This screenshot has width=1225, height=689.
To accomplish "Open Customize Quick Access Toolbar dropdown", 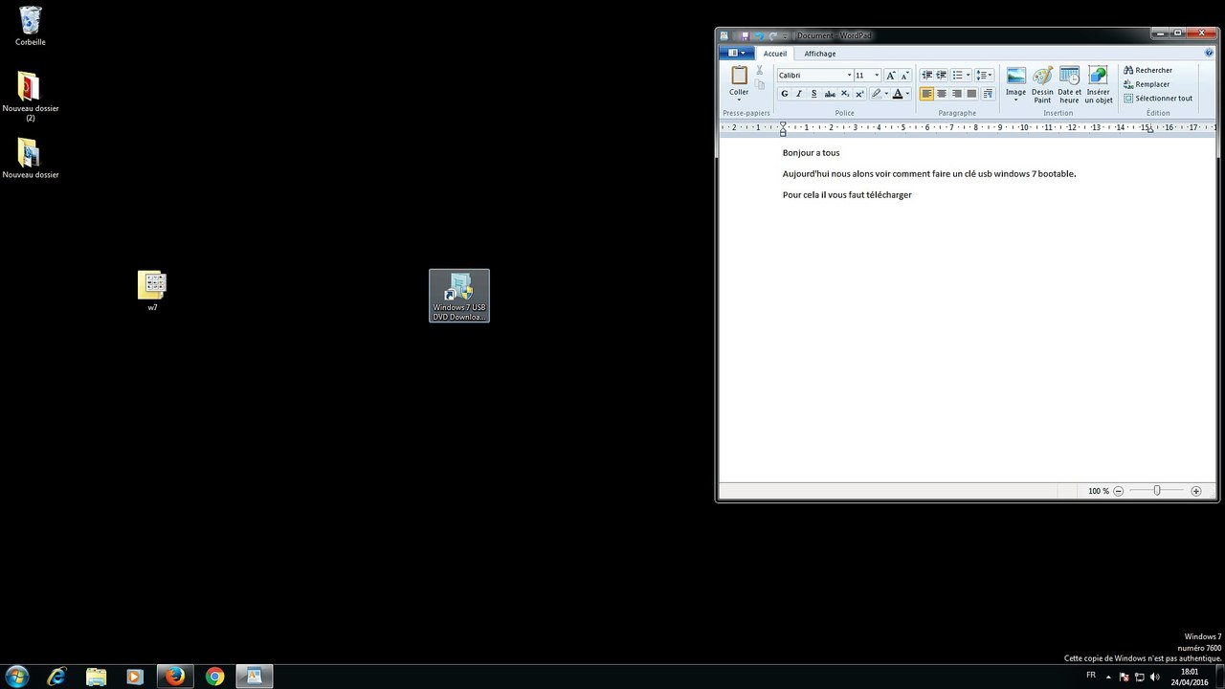I will pos(785,36).
